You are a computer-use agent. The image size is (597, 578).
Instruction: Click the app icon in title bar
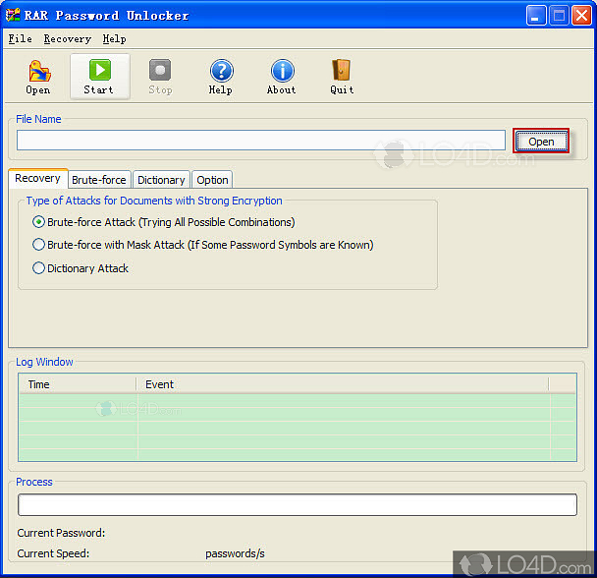[x=13, y=15]
